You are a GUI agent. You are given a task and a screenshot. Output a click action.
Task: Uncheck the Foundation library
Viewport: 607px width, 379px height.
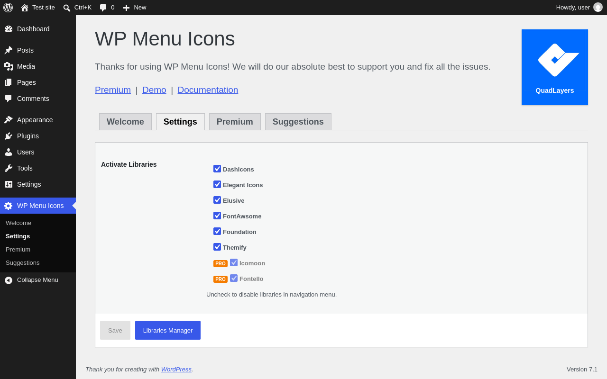click(217, 231)
